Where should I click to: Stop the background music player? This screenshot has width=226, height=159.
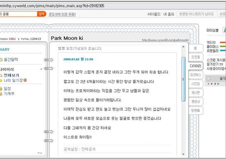click(x=212, y=84)
